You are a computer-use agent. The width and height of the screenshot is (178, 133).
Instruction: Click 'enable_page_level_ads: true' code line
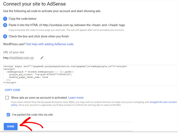(28, 77)
